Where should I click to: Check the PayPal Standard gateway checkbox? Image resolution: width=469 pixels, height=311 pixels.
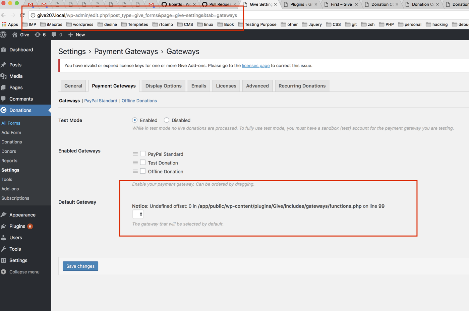(x=143, y=153)
